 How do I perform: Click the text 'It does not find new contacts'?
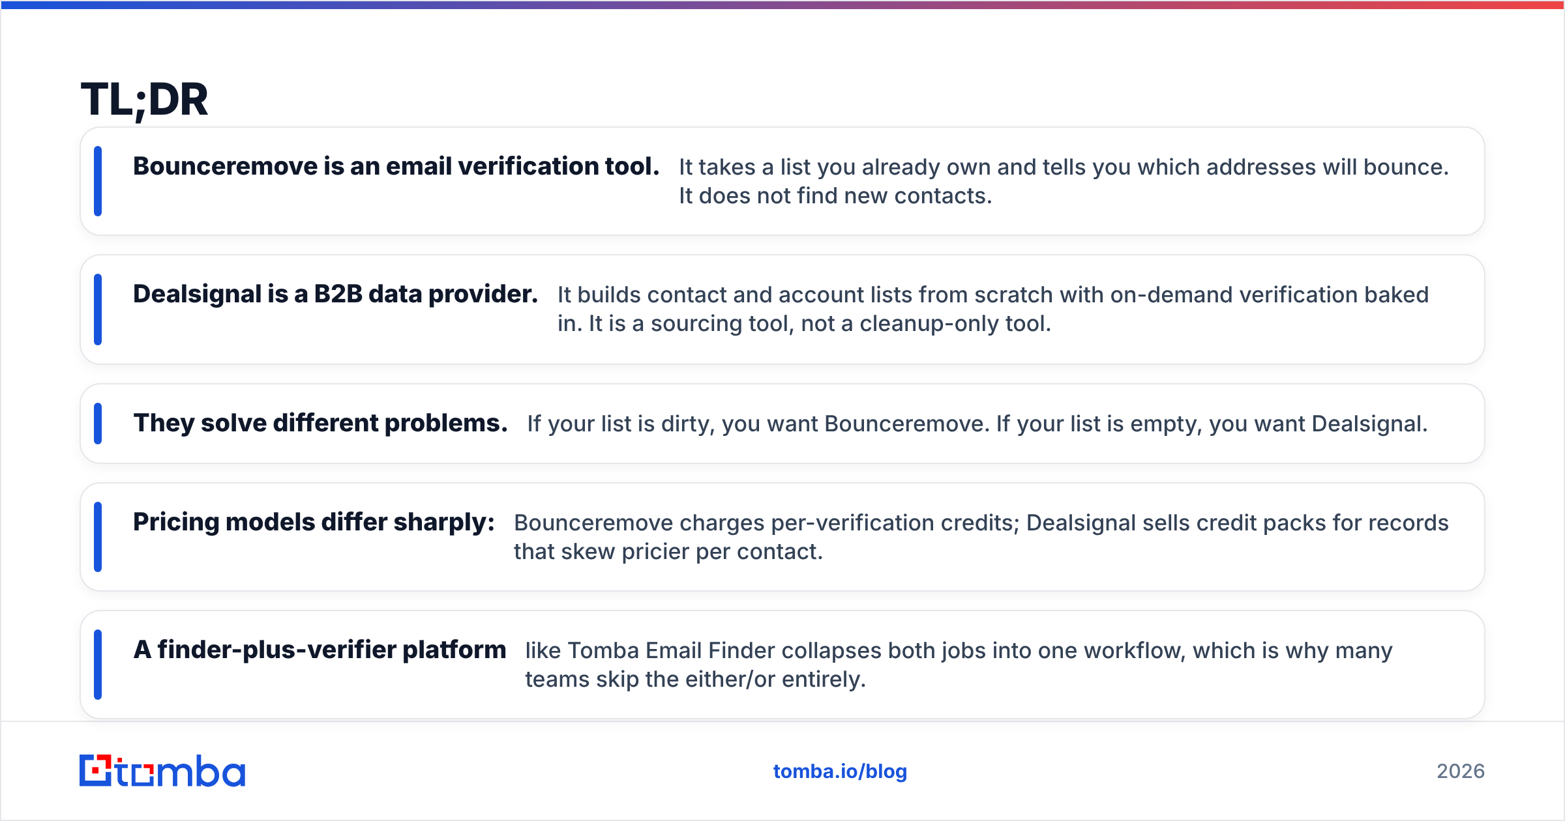[835, 196]
